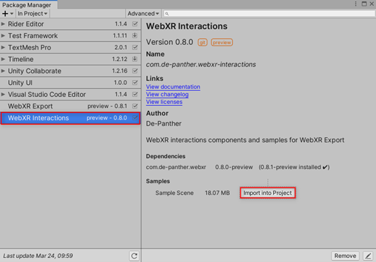Viewport: 376px width, 262px height.
Task: Import the Sample Scene into project
Action: (268, 193)
